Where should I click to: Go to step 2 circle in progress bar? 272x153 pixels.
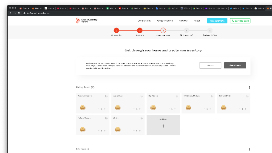[x=140, y=31]
